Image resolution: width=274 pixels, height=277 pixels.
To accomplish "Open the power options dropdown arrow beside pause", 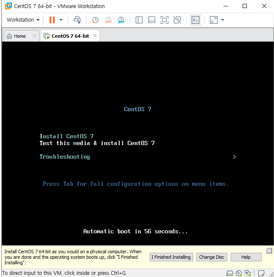I will pyautogui.click(x=61, y=20).
